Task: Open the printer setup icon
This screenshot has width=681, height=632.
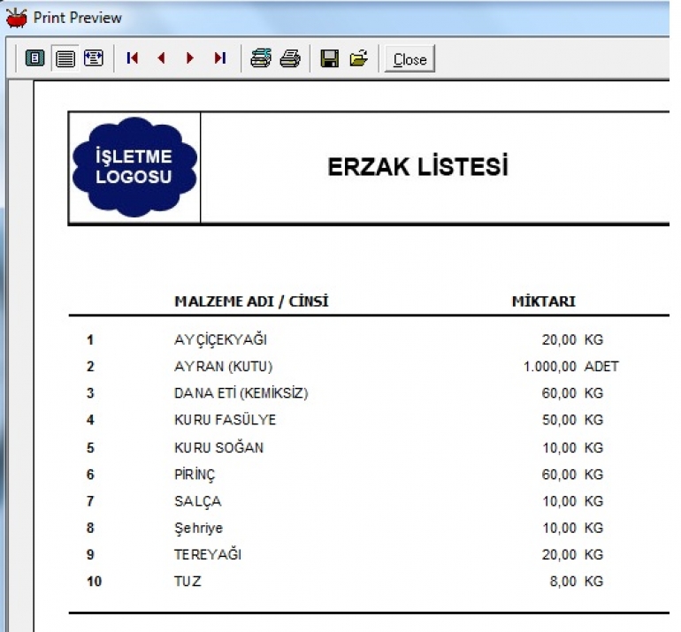Action: (x=261, y=57)
